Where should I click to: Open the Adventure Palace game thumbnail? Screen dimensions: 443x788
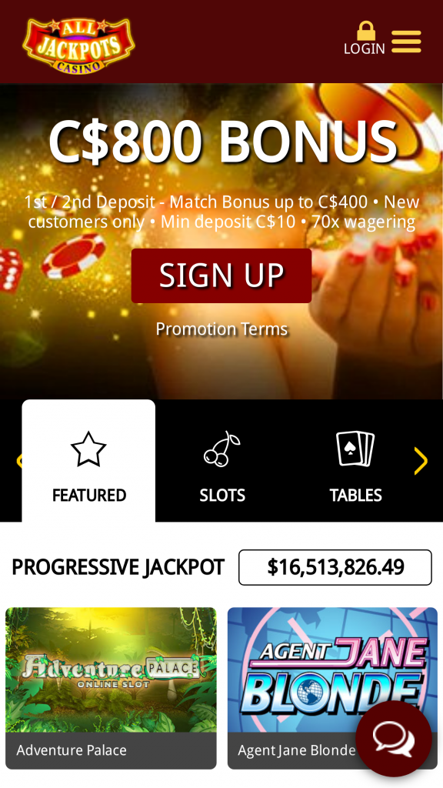coord(111,670)
